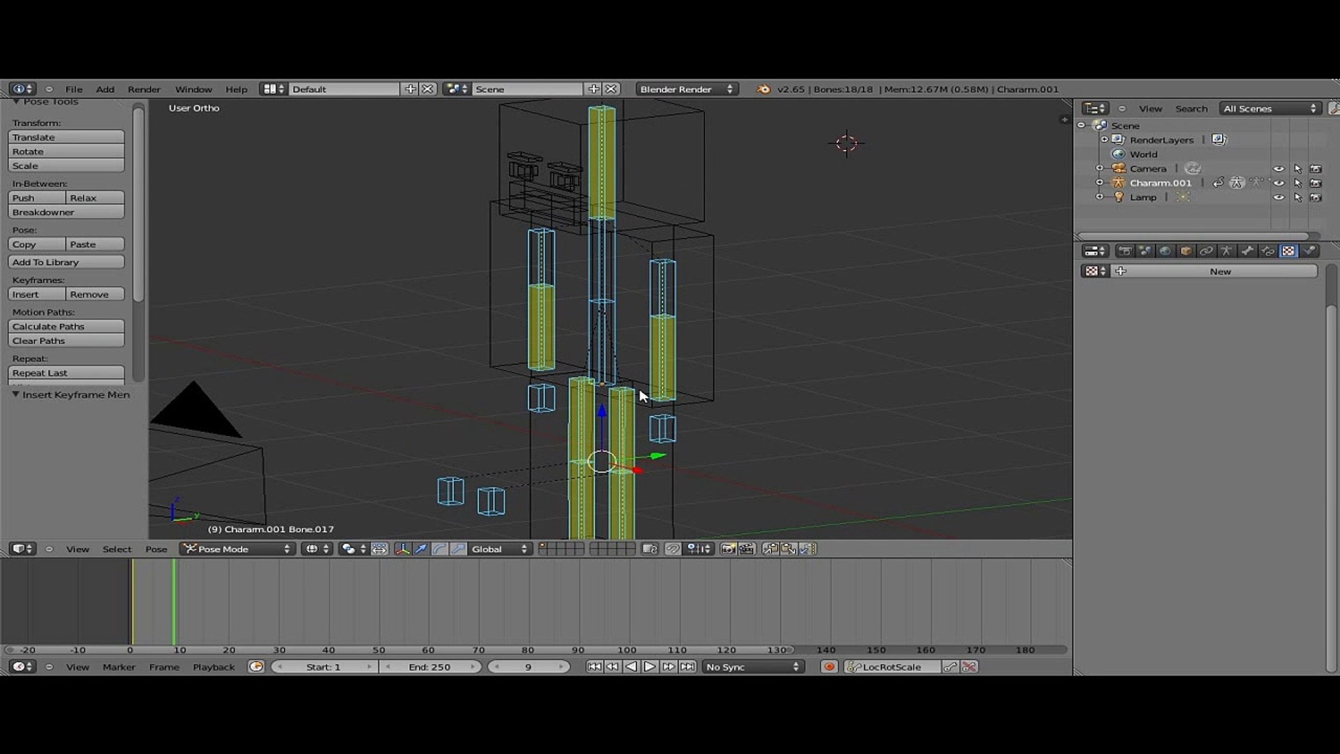This screenshot has width=1340, height=754.
Task: Hide the Camera with its eye icon
Action: 1279,169
